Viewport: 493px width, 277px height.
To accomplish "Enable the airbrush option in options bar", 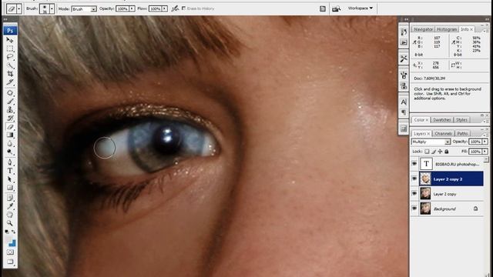I will pyautogui.click(x=175, y=8).
